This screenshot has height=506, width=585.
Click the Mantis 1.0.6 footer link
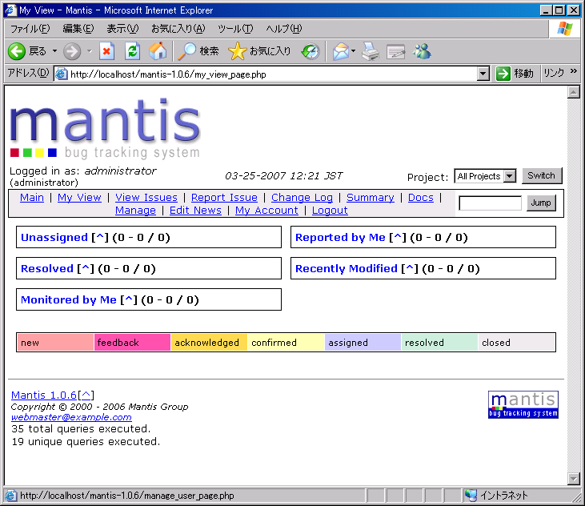coord(44,395)
